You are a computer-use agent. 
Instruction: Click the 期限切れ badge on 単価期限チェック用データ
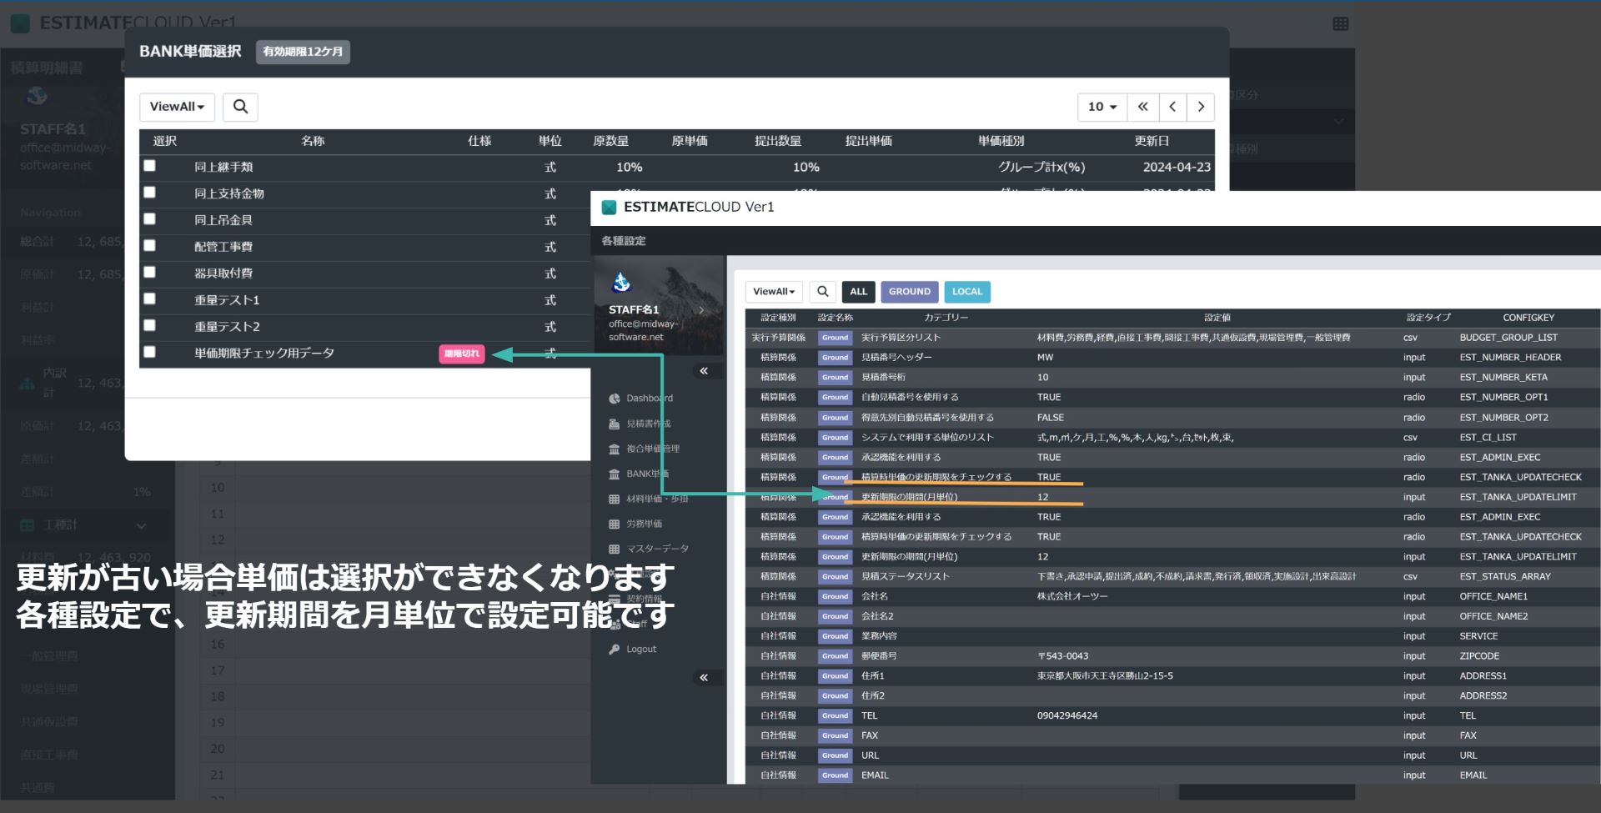point(462,354)
